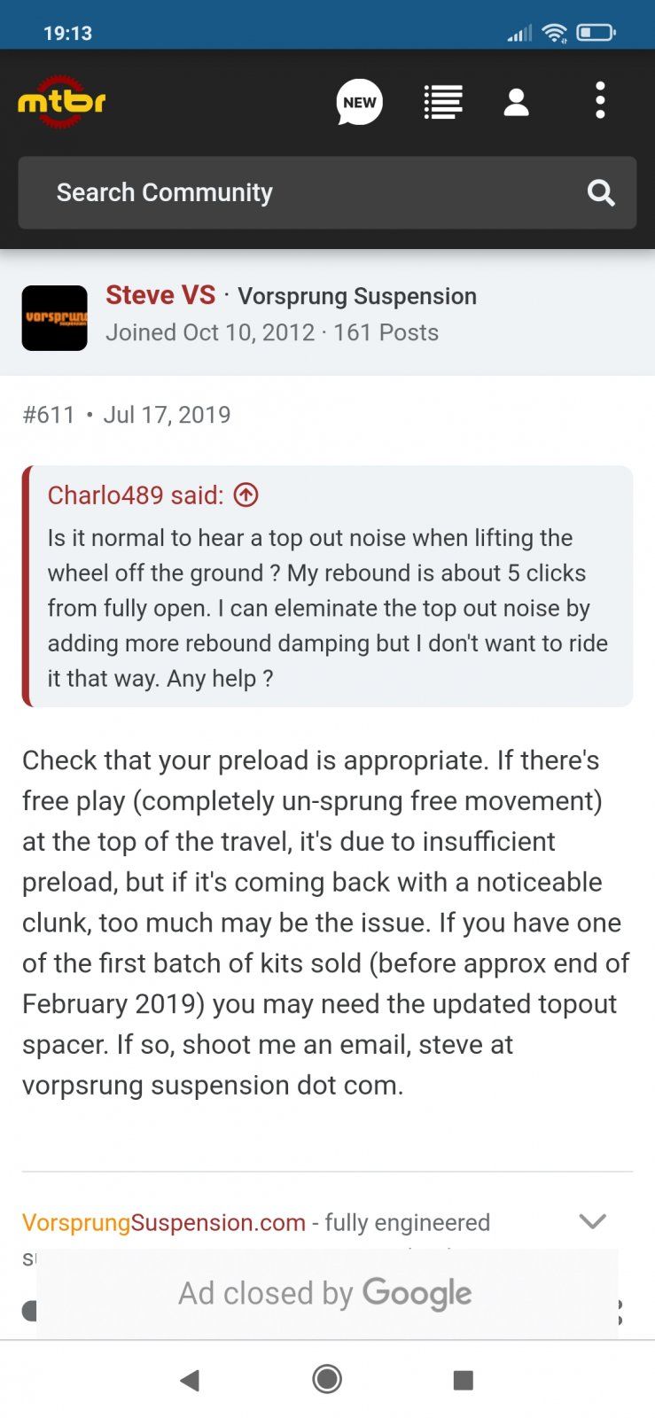Tap the Android back button

pos(189,1380)
